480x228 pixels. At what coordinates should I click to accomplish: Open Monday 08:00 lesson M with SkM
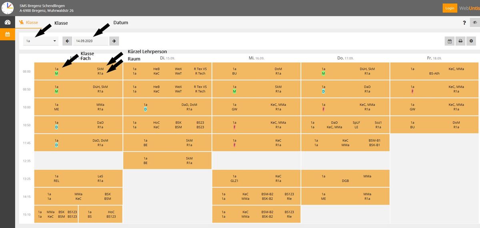(x=78, y=71)
